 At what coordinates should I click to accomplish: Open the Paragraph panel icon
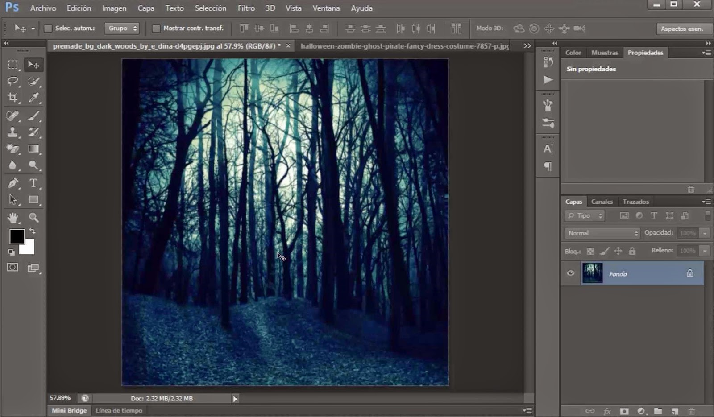548,166
